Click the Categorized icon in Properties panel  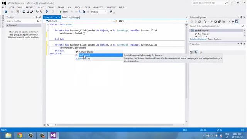pos(191,53)
